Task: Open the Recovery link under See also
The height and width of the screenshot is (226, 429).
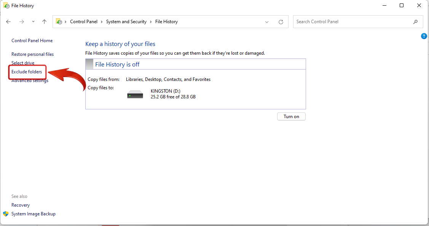Action: pyautogui.click(x=20, y=205)
